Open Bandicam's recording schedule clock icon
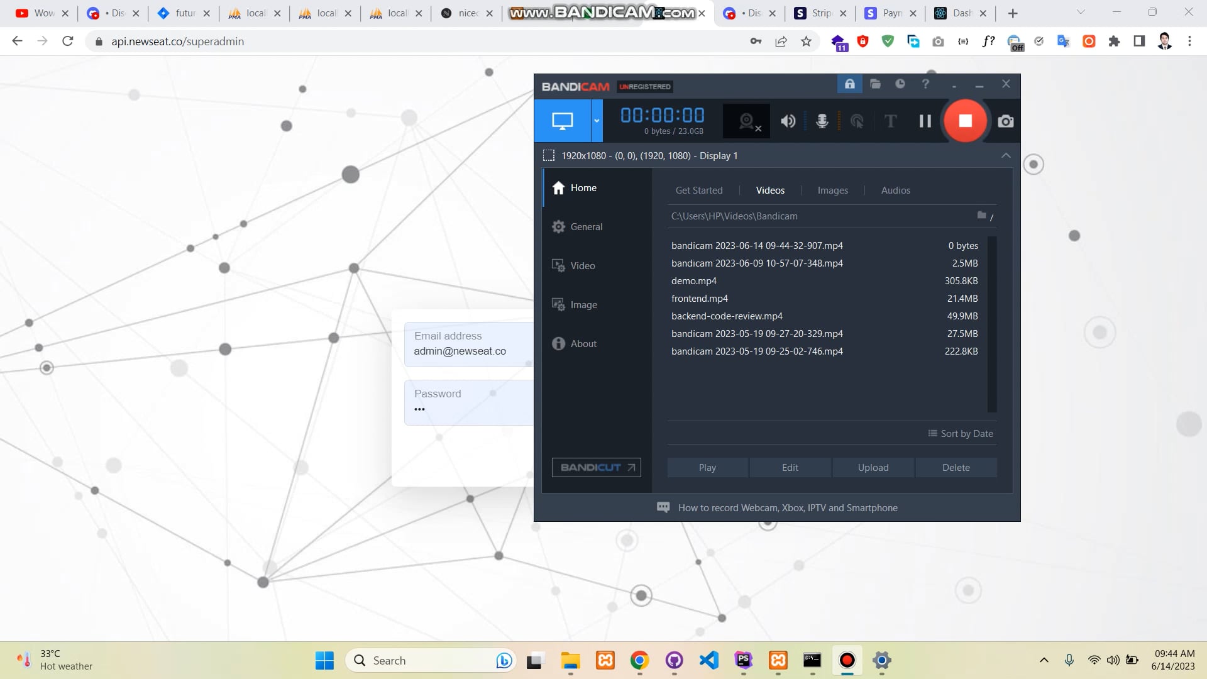1207x679 pixels. pyautogui.click(x=900, y=84)
